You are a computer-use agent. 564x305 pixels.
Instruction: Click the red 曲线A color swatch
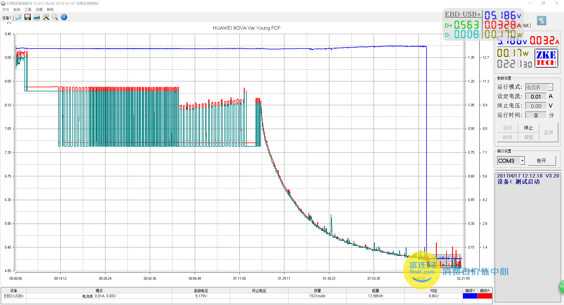tap(485, 296)
